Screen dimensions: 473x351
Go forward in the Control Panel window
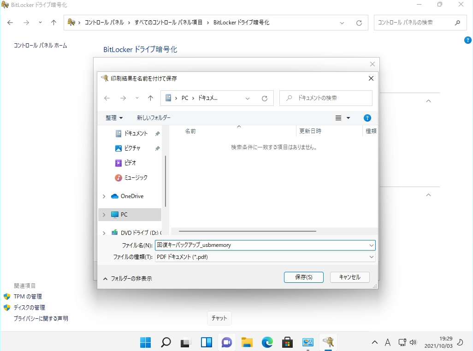point(27,23)
